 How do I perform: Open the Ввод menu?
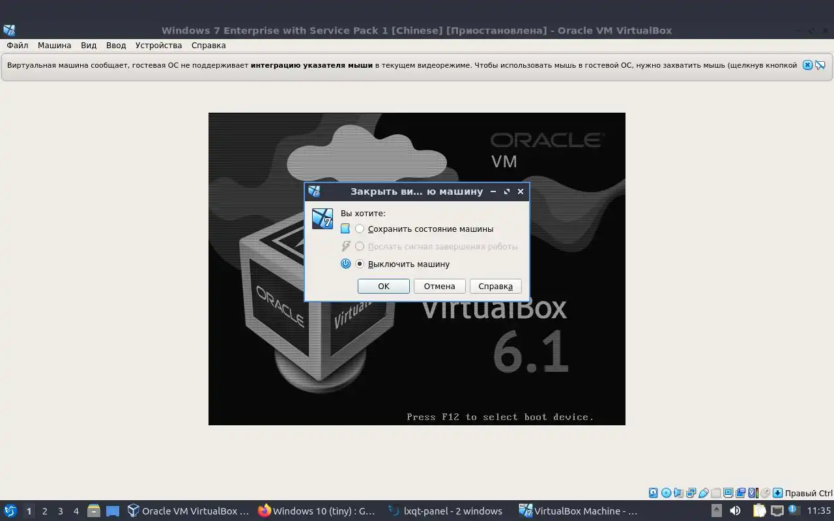116,46
